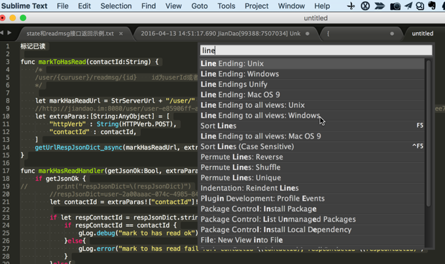Close the state和readmsg txt tab
This screenshot has width=445, height=264.
(121, 33)
